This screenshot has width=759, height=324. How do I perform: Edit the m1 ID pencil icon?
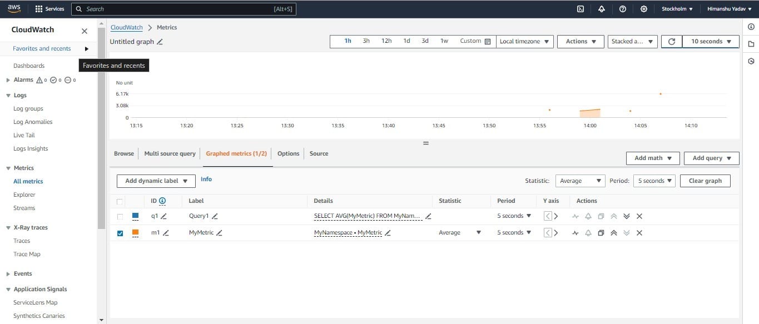pyautogui.click(x=165, y=233)
